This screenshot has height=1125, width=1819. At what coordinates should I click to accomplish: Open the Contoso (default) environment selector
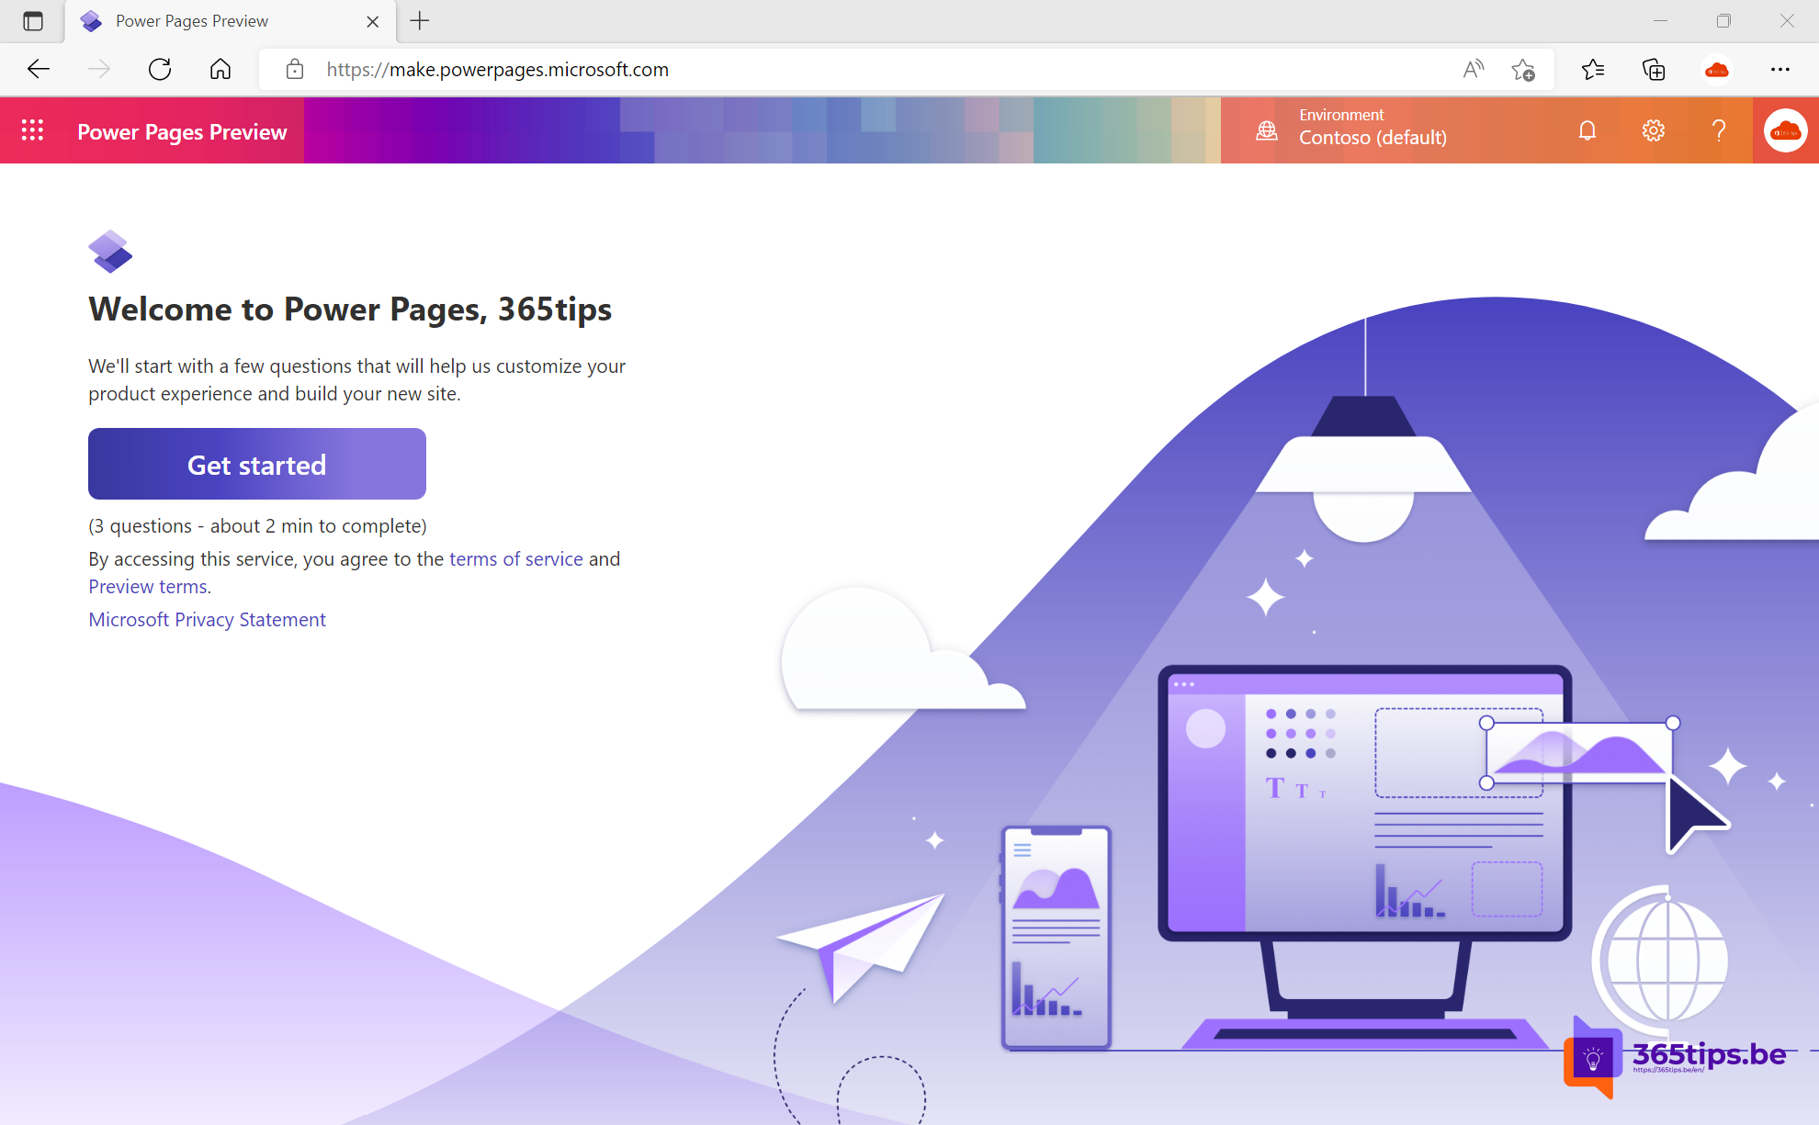click(x=1373, y=138)
